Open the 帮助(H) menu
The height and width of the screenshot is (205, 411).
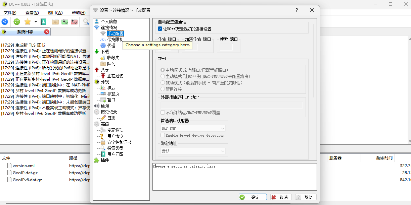tap(79, 13)
